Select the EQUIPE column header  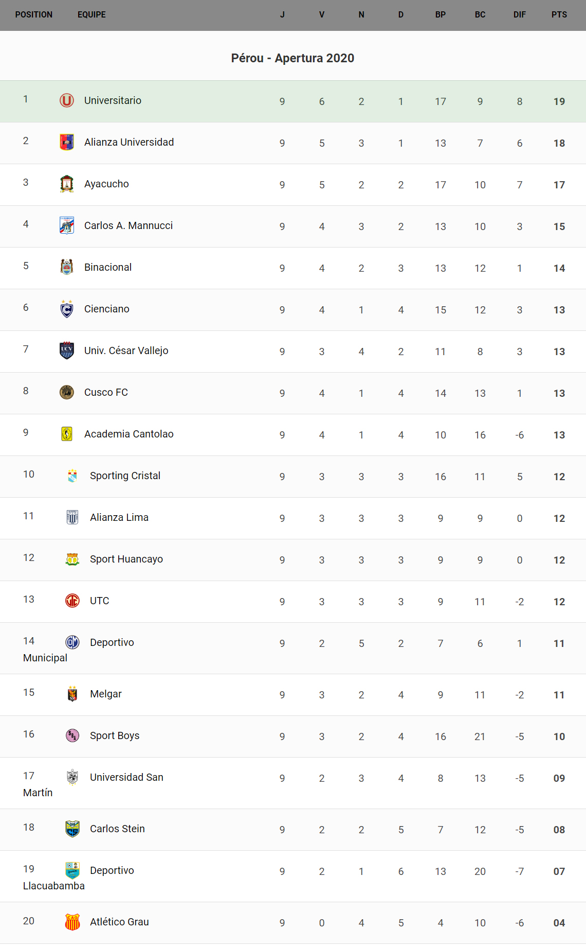tap(91, 15)
